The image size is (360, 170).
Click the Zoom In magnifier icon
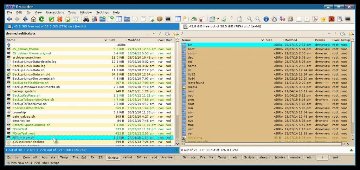[x=250, y=19]
